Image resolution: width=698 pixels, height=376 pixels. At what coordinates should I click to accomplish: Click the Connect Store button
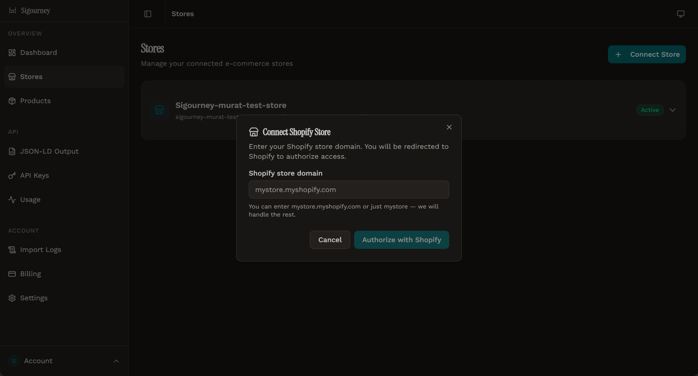647,54
